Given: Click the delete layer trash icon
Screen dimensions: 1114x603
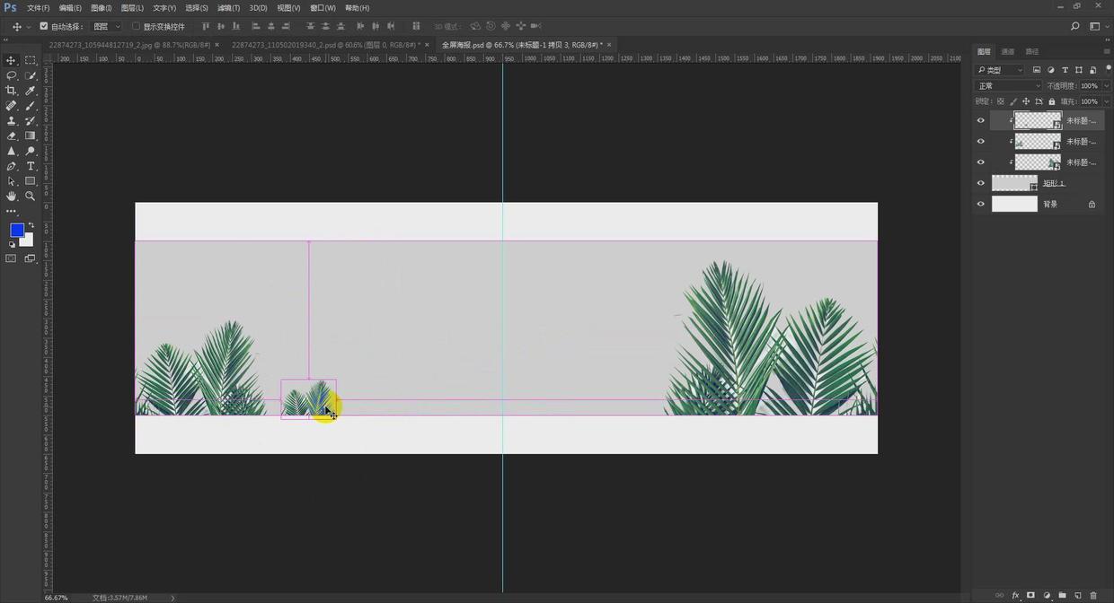Looking at the screenshot, I should pyautogui.click(x=1093, y=595).
